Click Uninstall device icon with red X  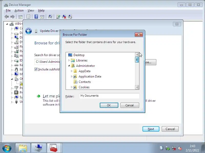pyautogui.click(x=64, y=17)
